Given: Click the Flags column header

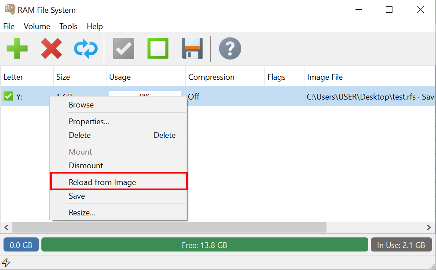Looking at the screenshot, I should (285, 77).
